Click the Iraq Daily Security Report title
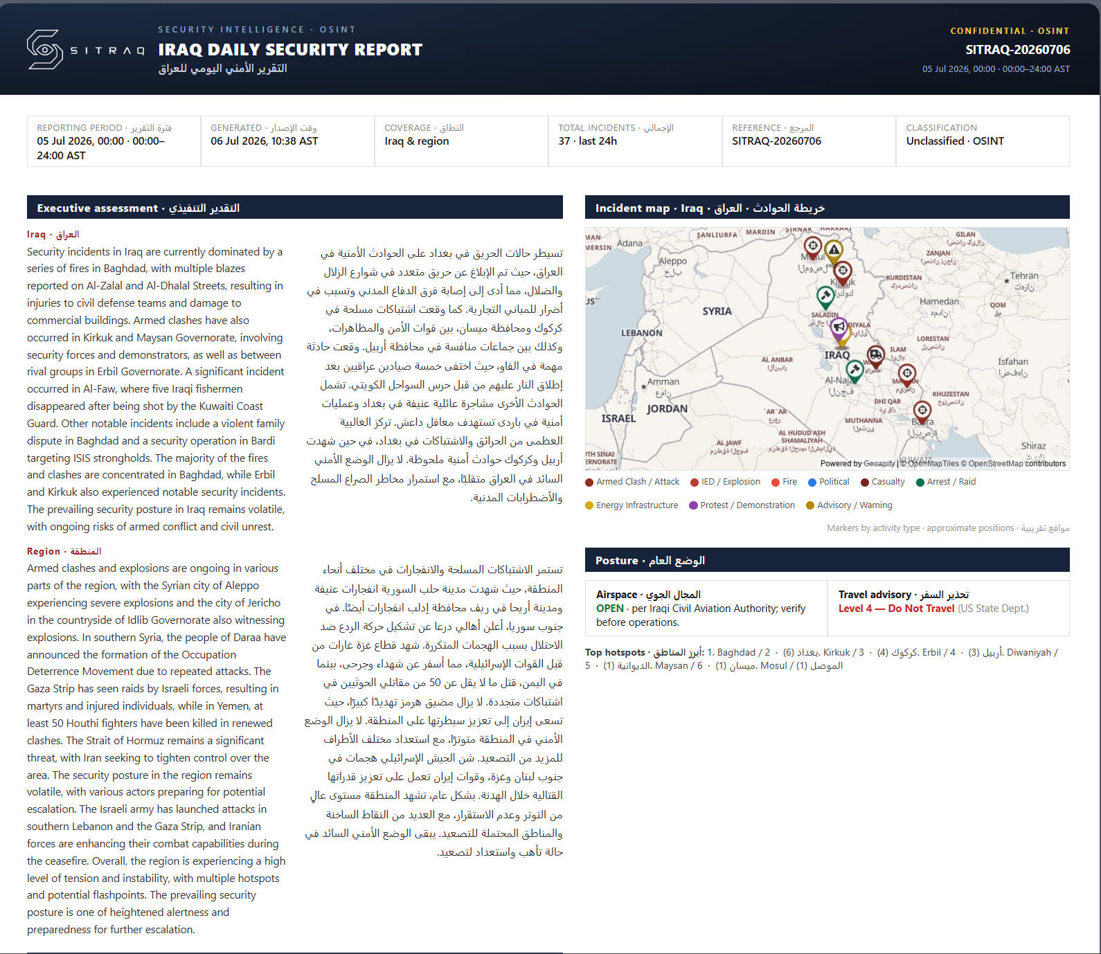Screen dimensions: 1101x954 click(290, 50)
